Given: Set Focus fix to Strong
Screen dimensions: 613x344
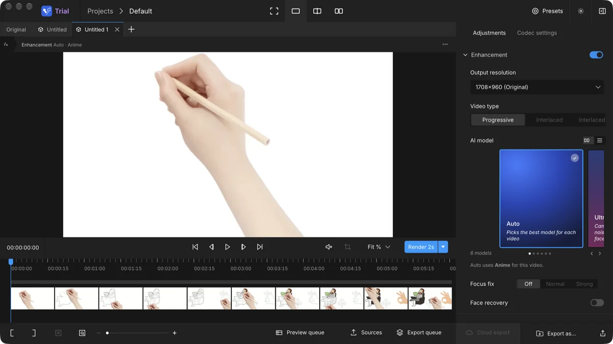Looking at the screenshot, I should coord(584,284).
